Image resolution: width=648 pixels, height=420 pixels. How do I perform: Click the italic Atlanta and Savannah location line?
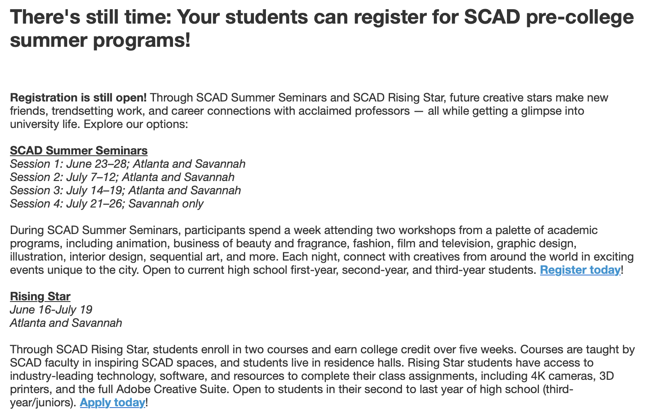coord(66,323)
